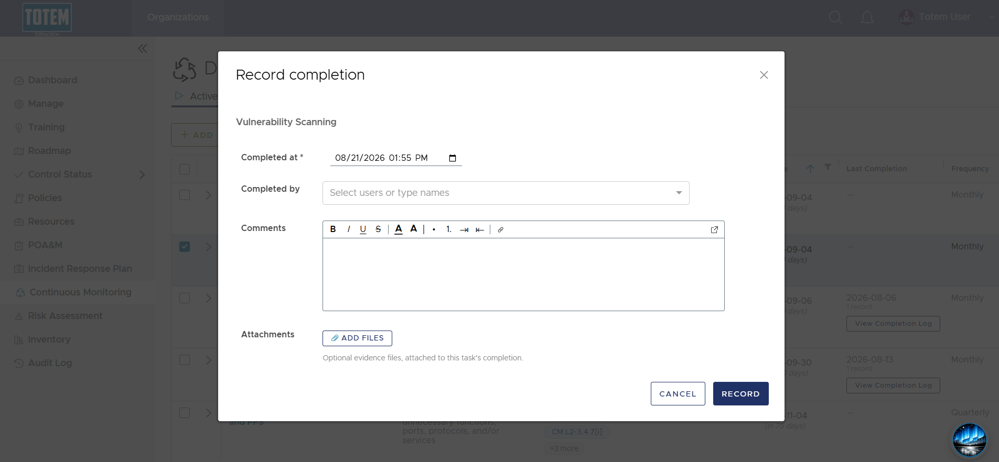Expand comments editor to fullscreen

click(714, 229)
